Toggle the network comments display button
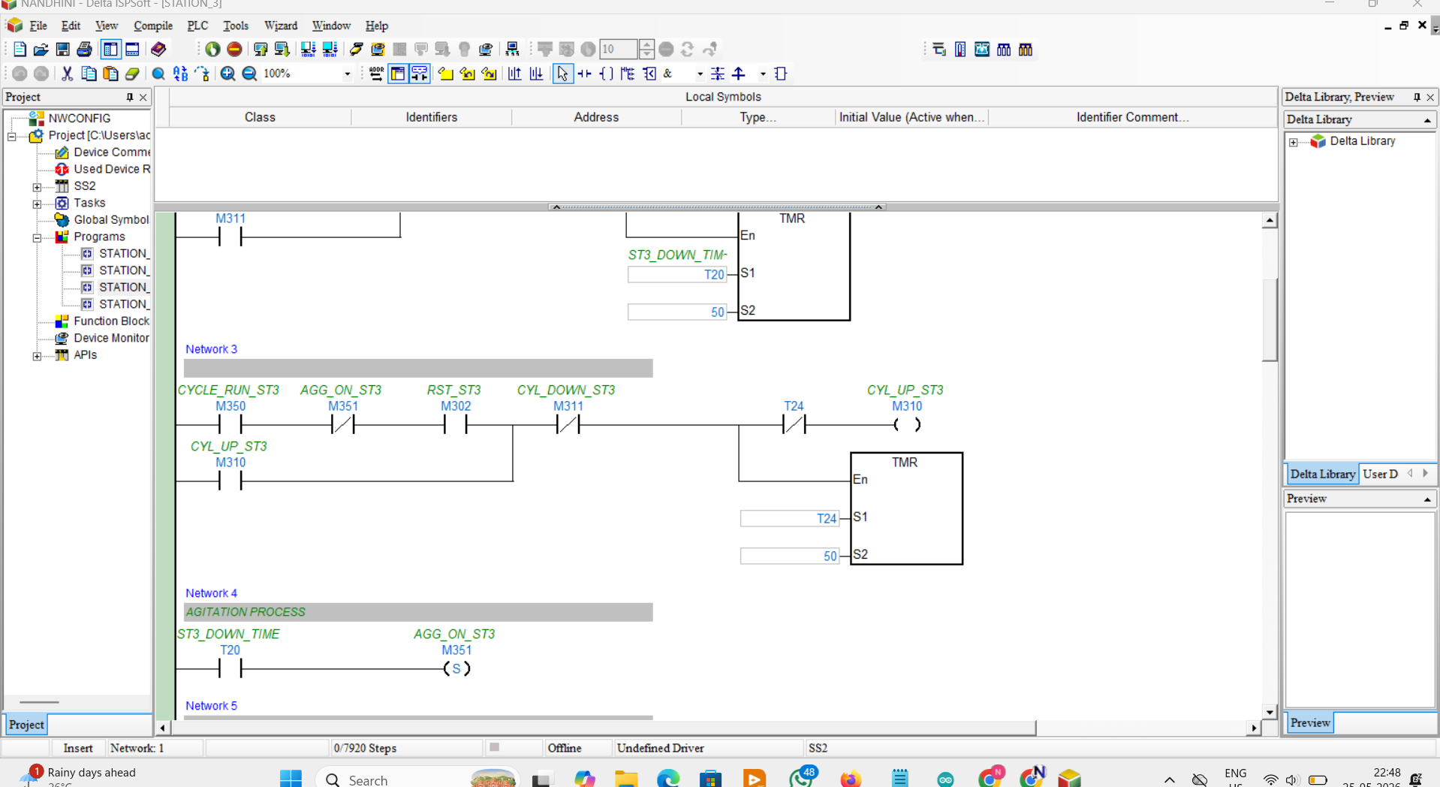 point(420,74)
